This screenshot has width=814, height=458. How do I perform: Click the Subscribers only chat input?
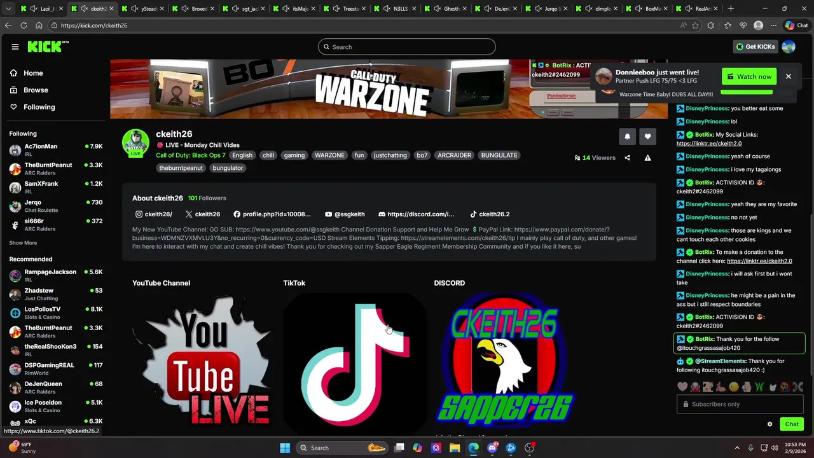click(740, 404)
